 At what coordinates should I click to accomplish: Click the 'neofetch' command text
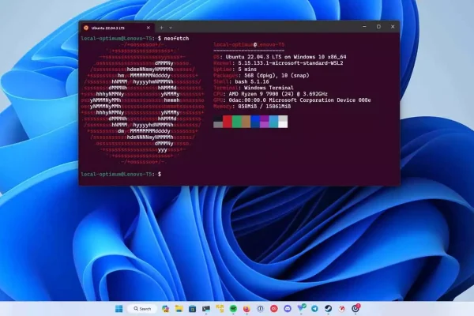tap(176, 39)
